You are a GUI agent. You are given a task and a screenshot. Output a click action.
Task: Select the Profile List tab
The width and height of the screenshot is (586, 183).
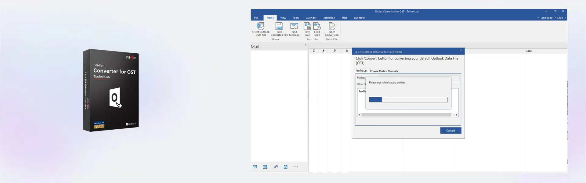tap(362, 71)
